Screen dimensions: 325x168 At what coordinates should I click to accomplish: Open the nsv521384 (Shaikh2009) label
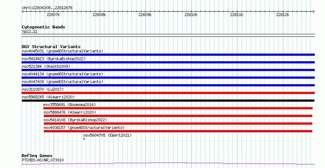click(46, 66)
